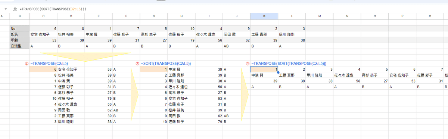
Task: Select 松井 裕美 in the 氏名 row
Action: pyautogui.click(x=71, y=34)
